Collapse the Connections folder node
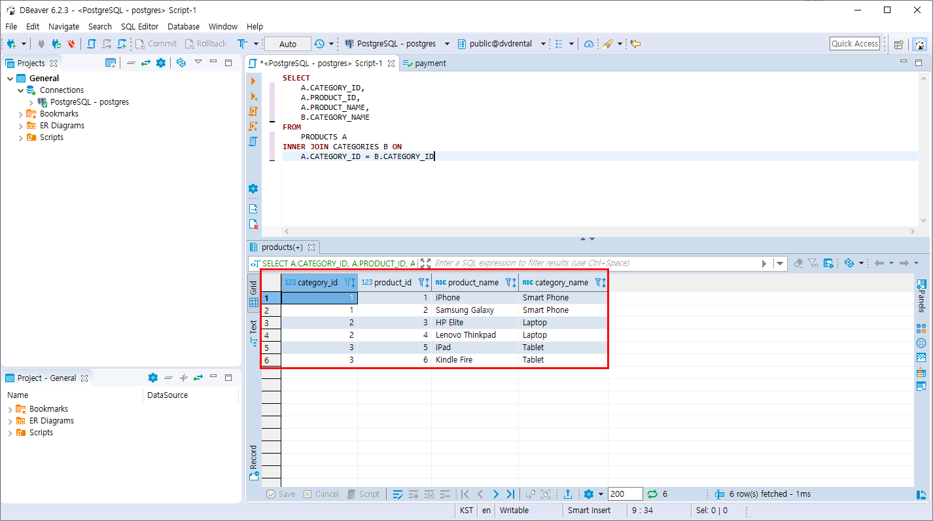The height and width of the screenshot is (521, 933). pyautogui.click(x=20, y=90)
